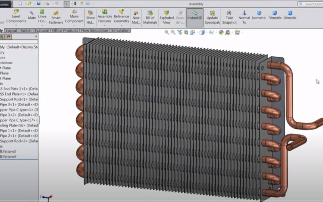This screenshot has height=202, width=323.
Task: Click Update Speedpak button
Action: coord(212,17)
